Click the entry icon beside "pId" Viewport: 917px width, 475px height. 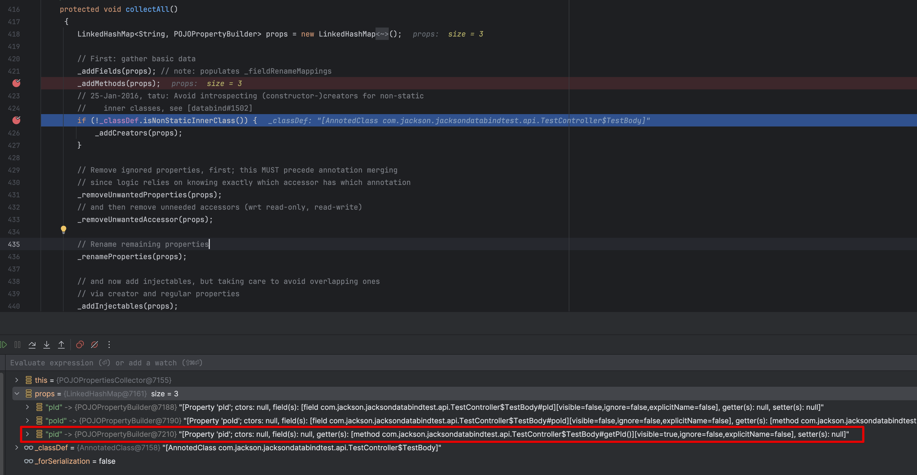(x=39, y=407)
